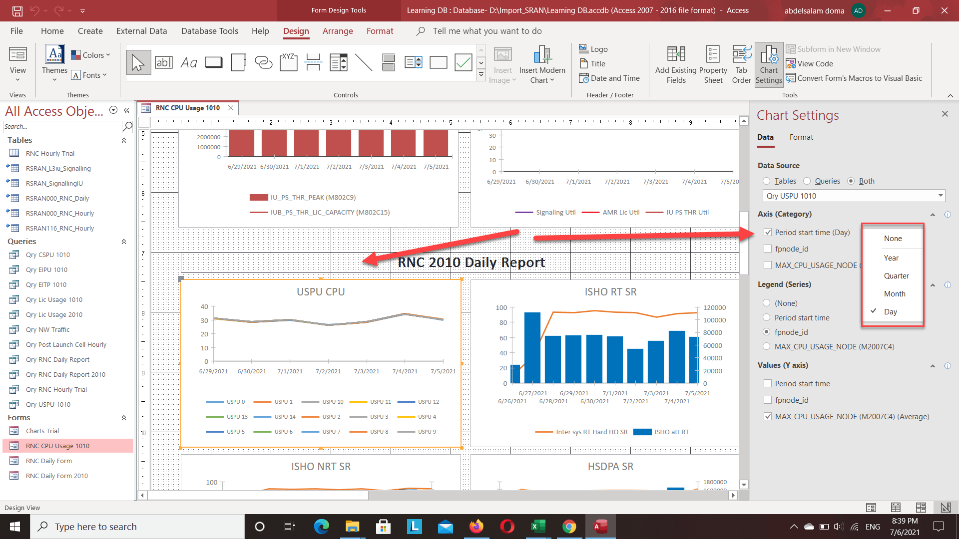959x539 pixels.
Task: Collapse the Axis (Category) section
Action: tap(933, 215)
